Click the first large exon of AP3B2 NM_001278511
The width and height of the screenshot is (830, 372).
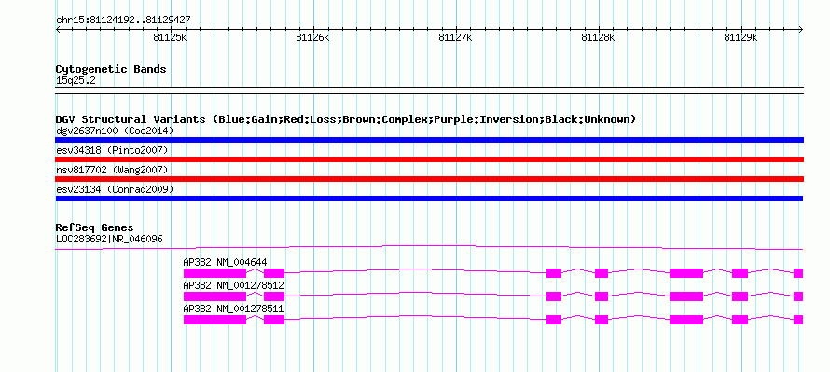pyautogui.click(x=214, y=320)
